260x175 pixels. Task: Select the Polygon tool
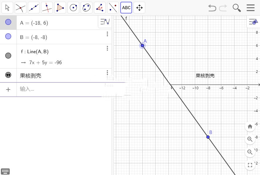click(x=60, y=7)
